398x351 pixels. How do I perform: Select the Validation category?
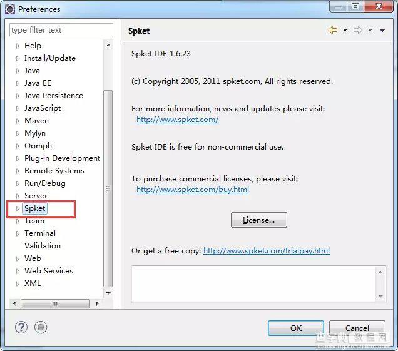(x=43, y=246)
